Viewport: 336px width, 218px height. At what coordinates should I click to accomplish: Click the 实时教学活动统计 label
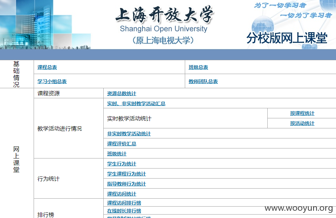pyautogui.click(x=129, y=119)
